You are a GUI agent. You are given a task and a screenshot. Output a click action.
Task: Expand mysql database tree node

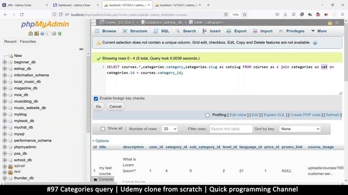tap(5, 134)
